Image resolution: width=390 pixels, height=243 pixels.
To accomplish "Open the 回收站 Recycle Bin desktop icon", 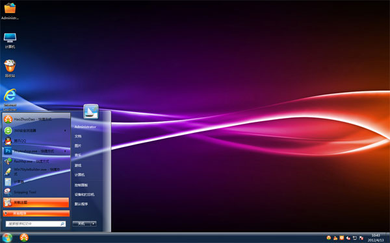I will click(x=10, y=69).
